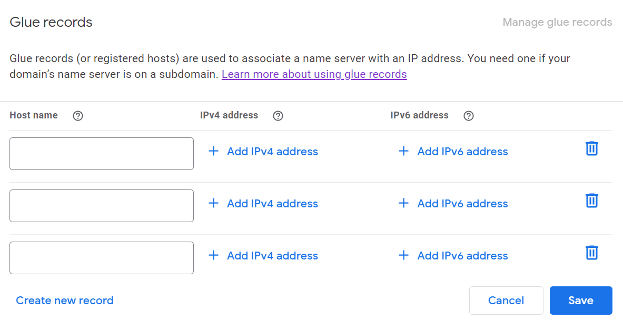Click plus icon for first row IPv4

(213, 152)
